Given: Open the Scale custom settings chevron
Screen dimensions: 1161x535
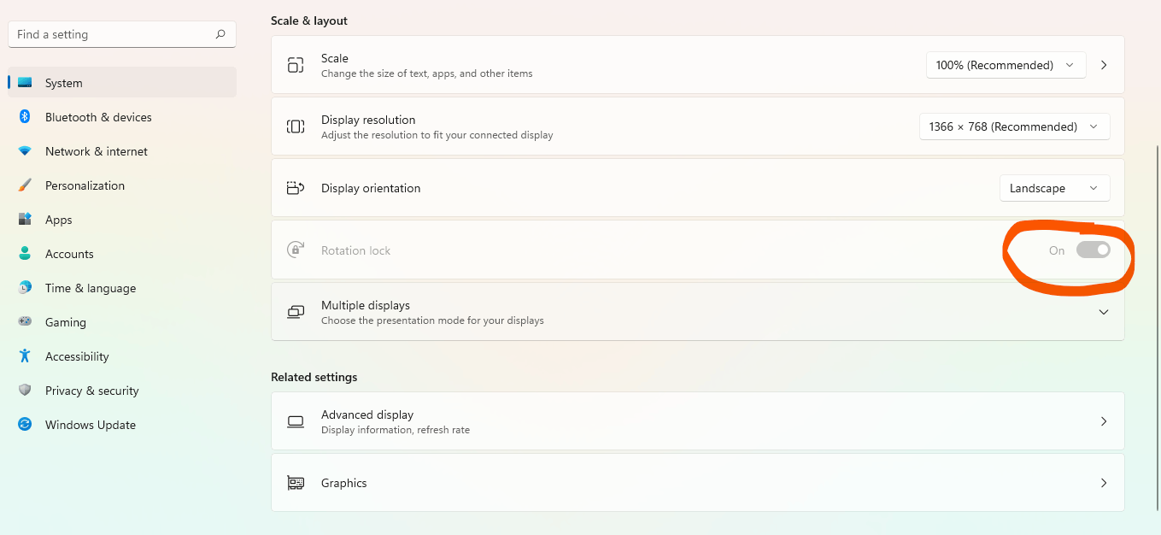Looking at the screenshot, I should (x=1104, y=65).
